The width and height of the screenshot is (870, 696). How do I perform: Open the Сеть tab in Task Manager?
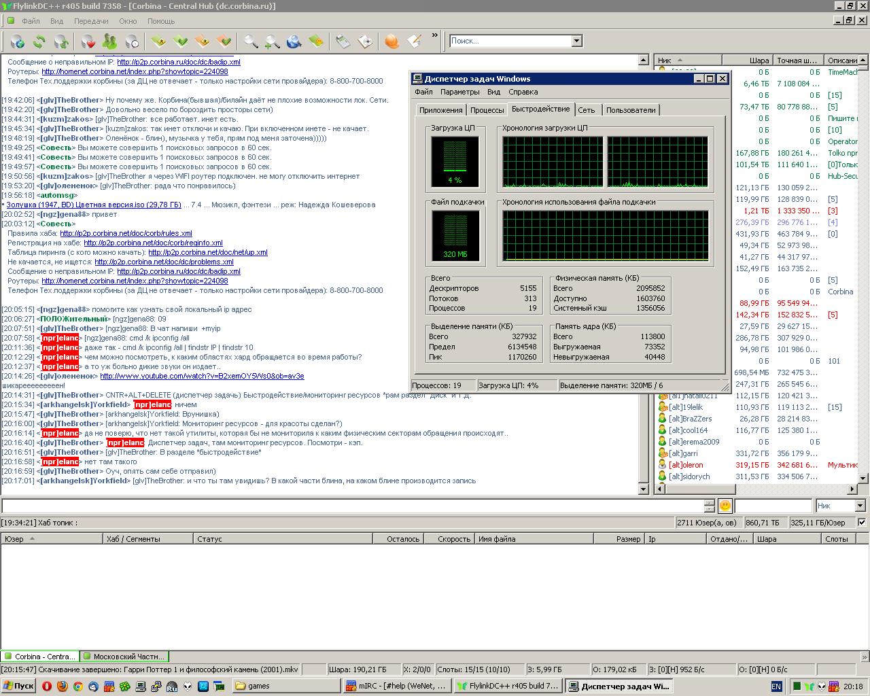click(x=586, y=110)
